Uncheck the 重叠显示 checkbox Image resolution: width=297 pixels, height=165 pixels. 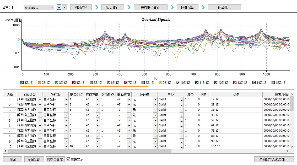68,159
